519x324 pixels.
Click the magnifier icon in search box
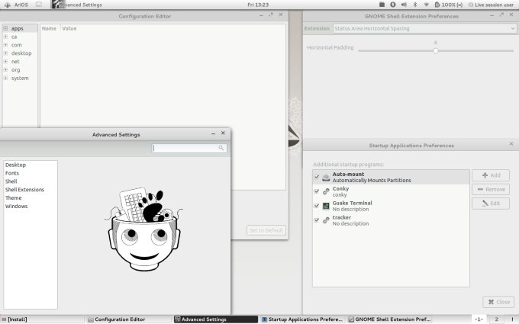click(221, 148)
